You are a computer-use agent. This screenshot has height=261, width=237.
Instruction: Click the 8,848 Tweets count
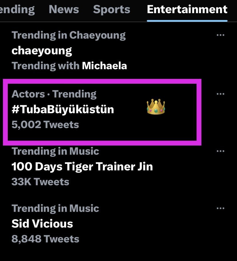pyautogui.click(x=45, y=239)
